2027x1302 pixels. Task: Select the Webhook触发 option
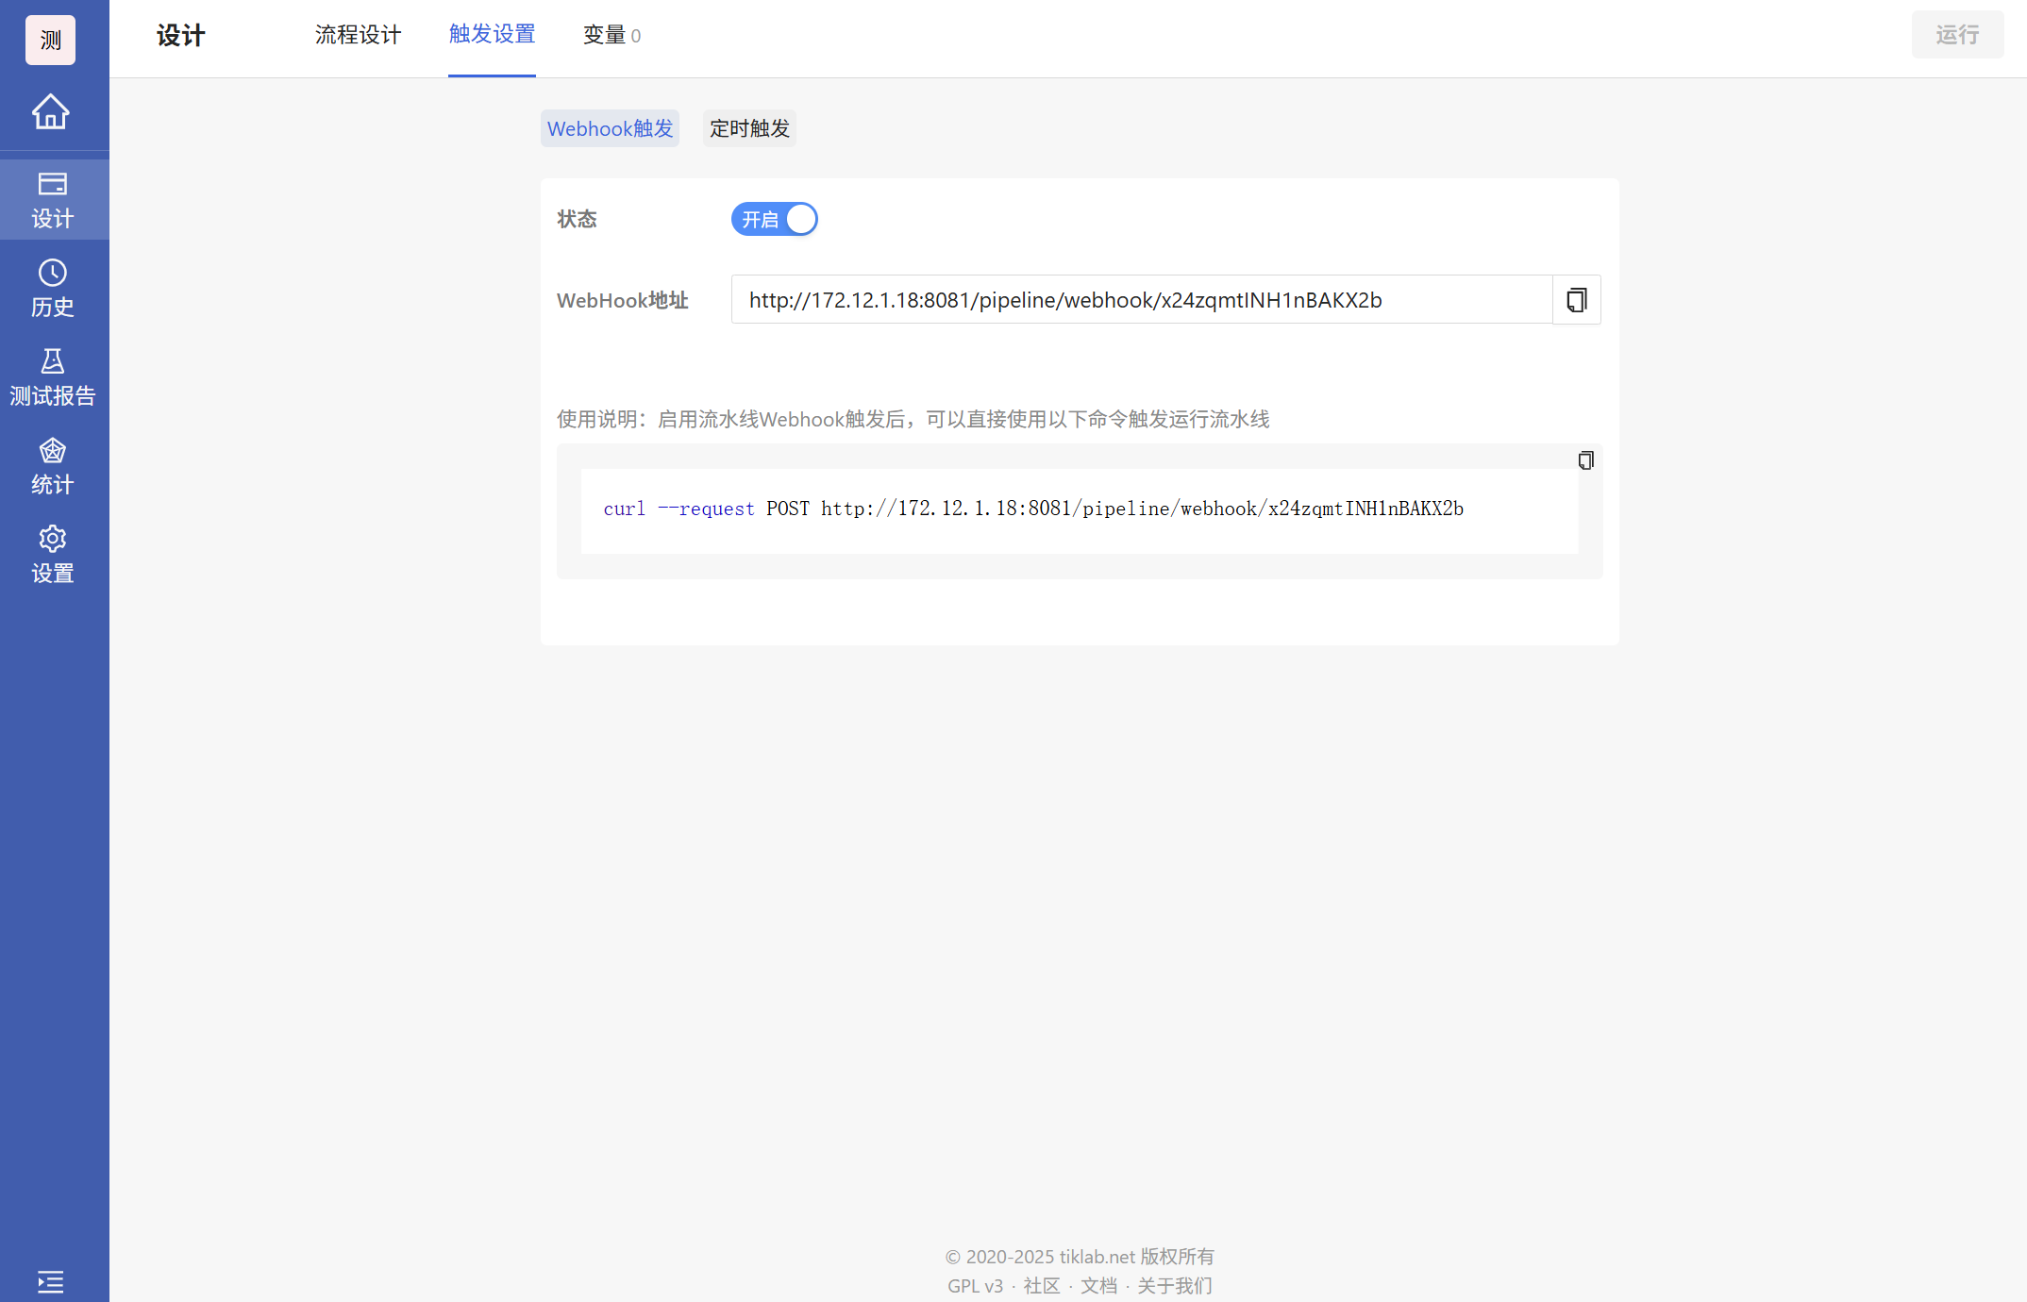[610, 128]
